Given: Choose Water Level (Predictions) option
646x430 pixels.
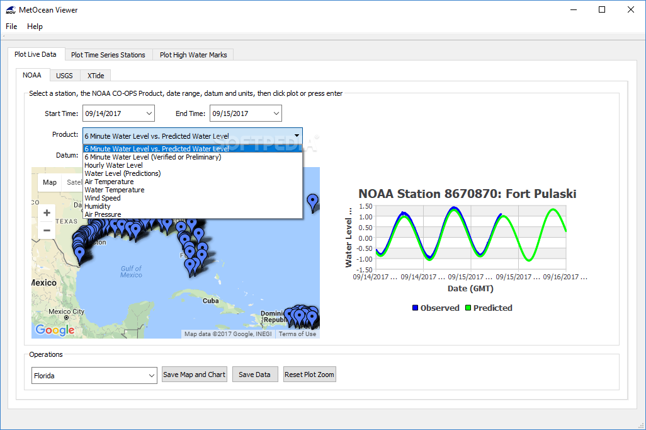Looking at the screenshot, I should (193, 173).
